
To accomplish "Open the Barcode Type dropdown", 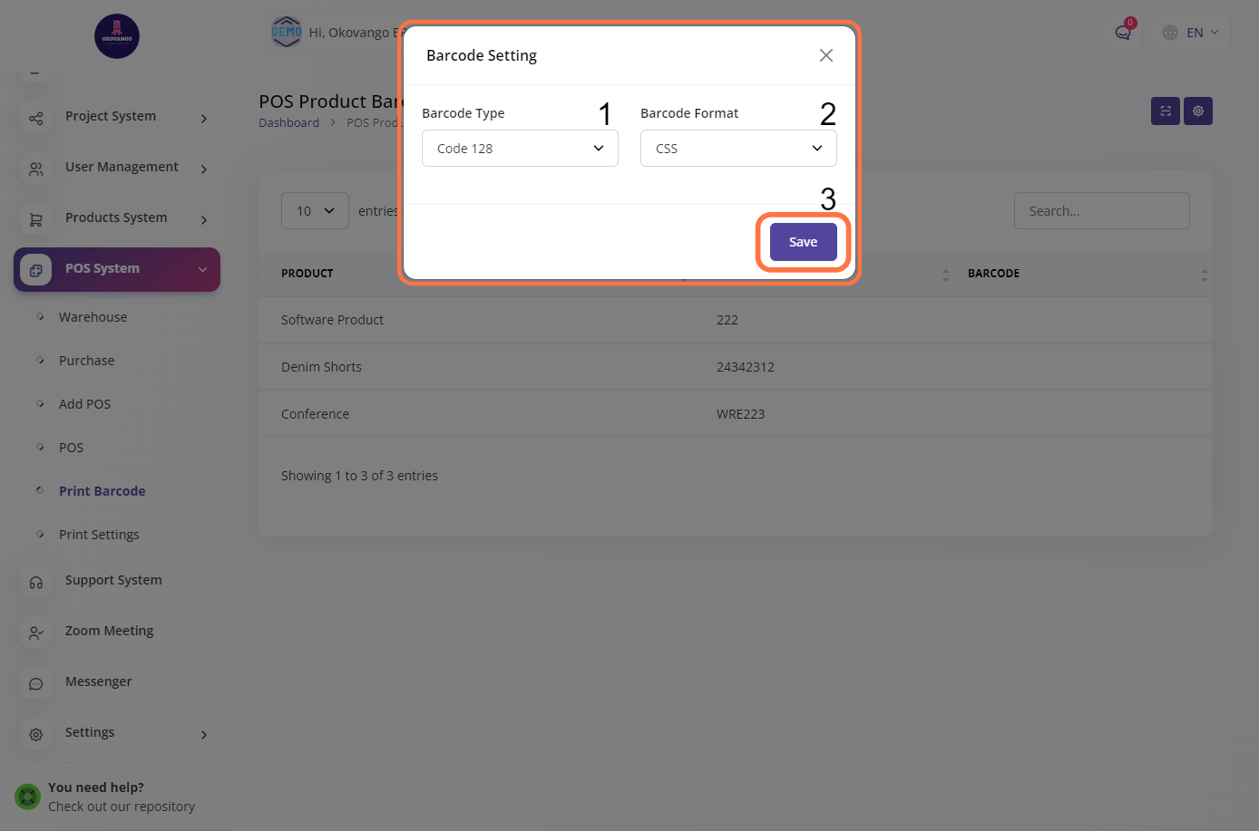I will [520, 149].
